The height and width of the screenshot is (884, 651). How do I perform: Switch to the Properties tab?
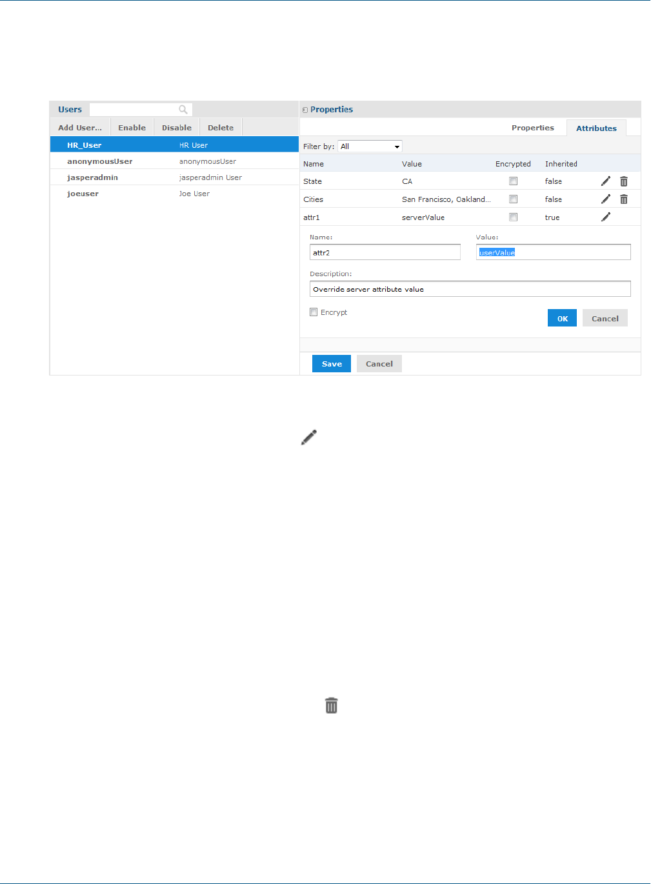(x=533, y=128)
